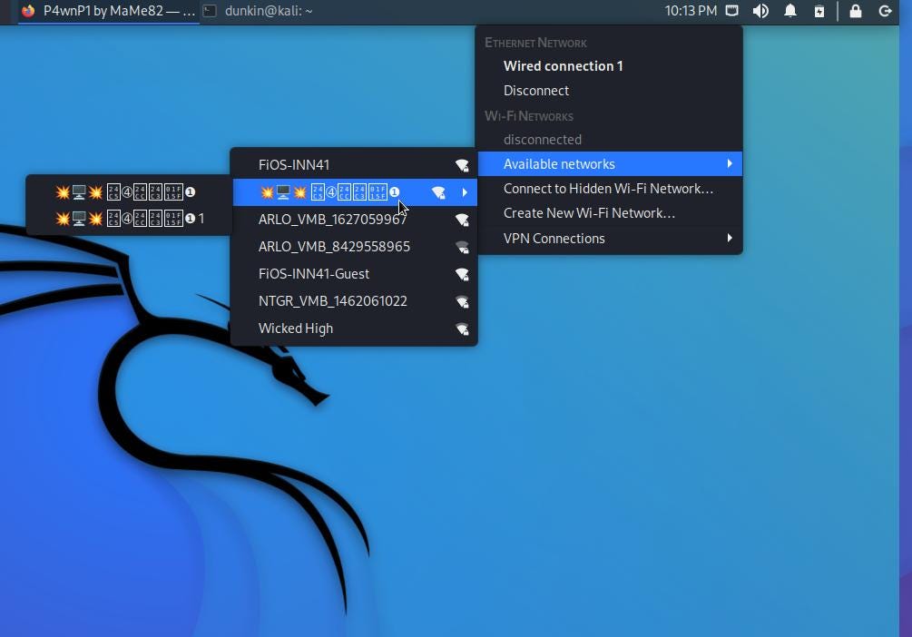Open the notifications bell icon
Image resolution: width=912 pixels, height=637 pixels.
(789, 11)
